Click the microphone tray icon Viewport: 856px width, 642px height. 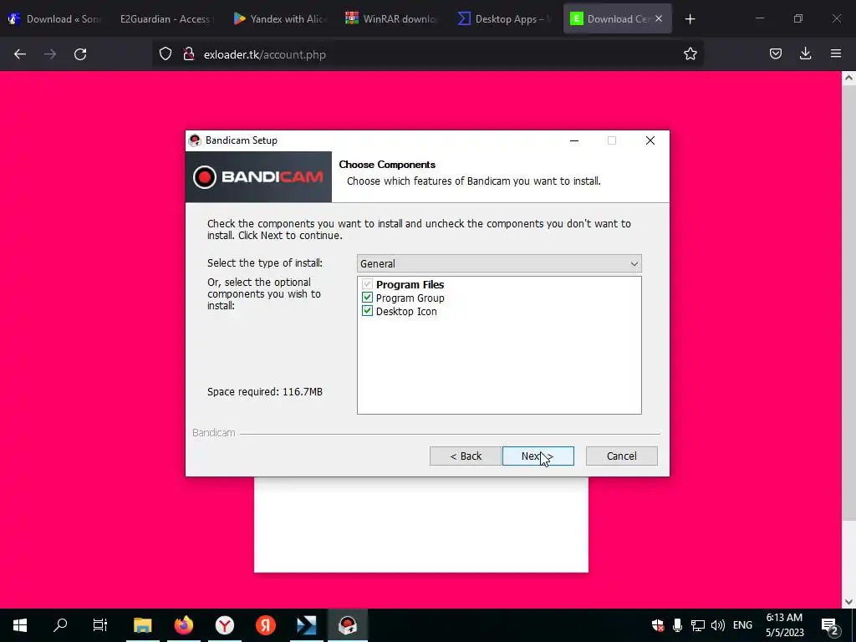[x=677, y=625]
